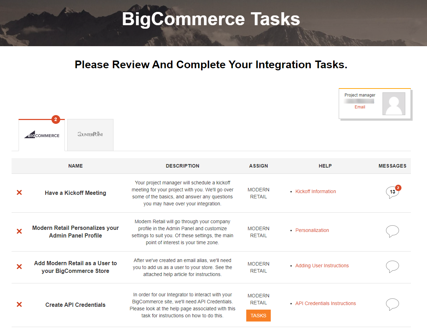
Task: Open messages bubble for Personalizes Admin Panel Profile task
Action: tap(392, 231)
